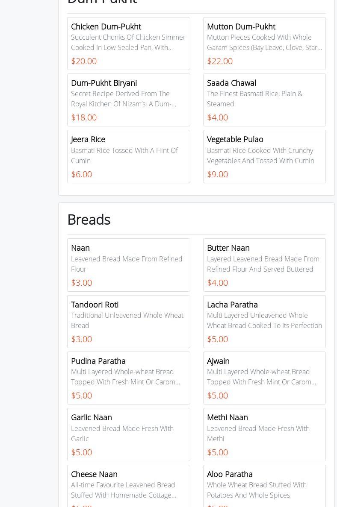Add Jeera Rice by clicking its card
The width and height of the screenshot is (337, 507).
(128, 156)
